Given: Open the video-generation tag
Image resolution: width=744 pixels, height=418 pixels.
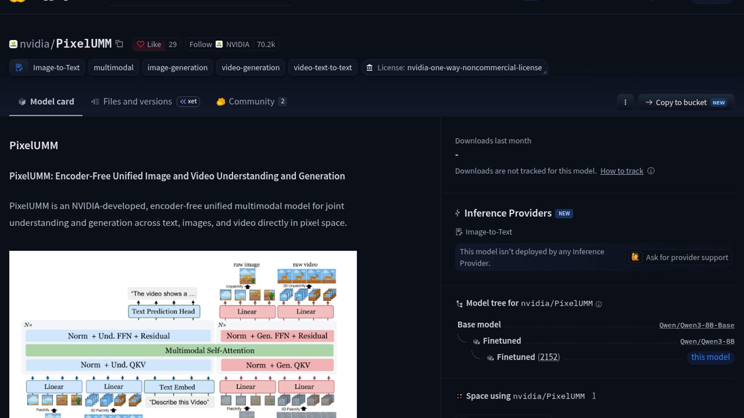Looking at the screenshot, I should 250,68.
